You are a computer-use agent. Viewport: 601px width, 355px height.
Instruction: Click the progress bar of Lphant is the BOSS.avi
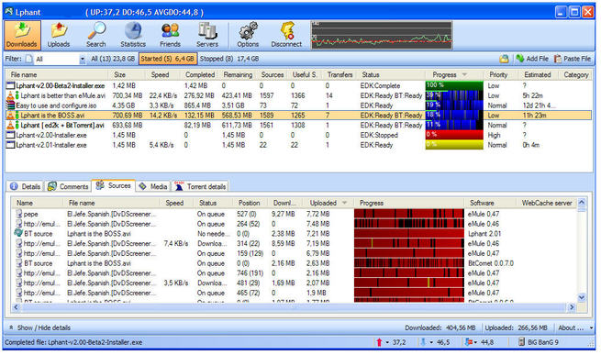click(x=454, y=115)
